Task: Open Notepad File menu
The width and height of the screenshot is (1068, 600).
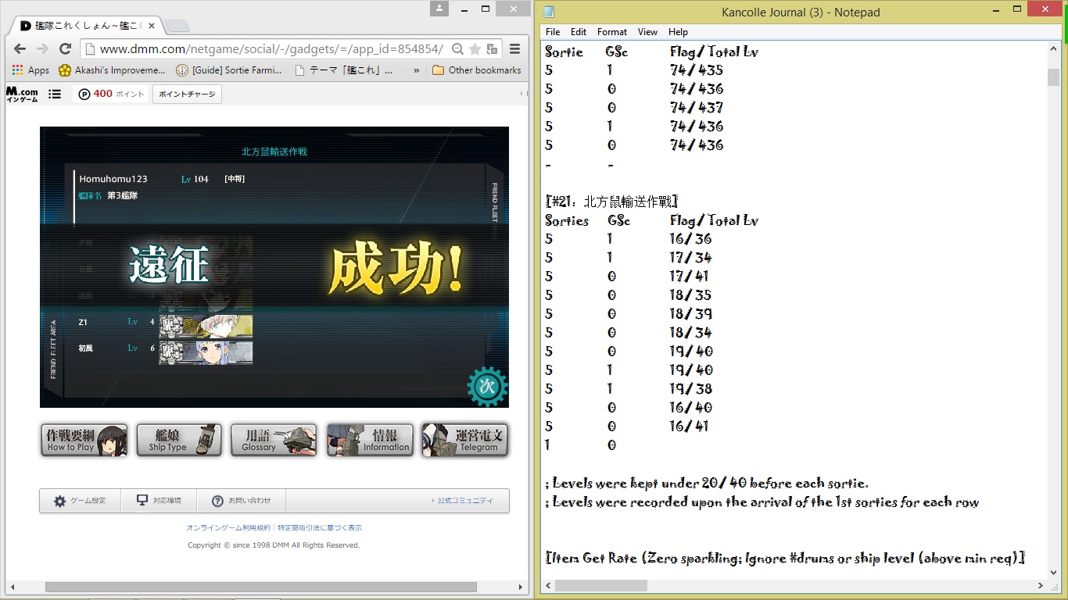Action: tap(553, 32)
